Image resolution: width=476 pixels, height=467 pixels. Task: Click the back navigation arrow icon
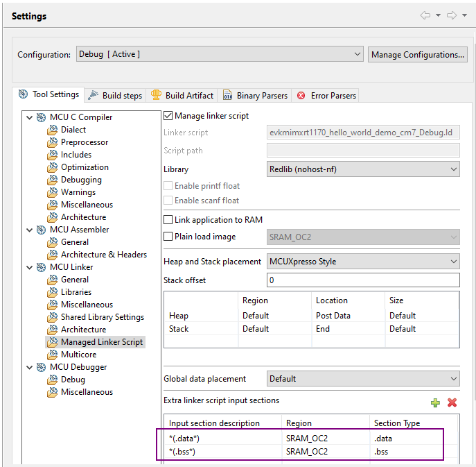[425, 15]
